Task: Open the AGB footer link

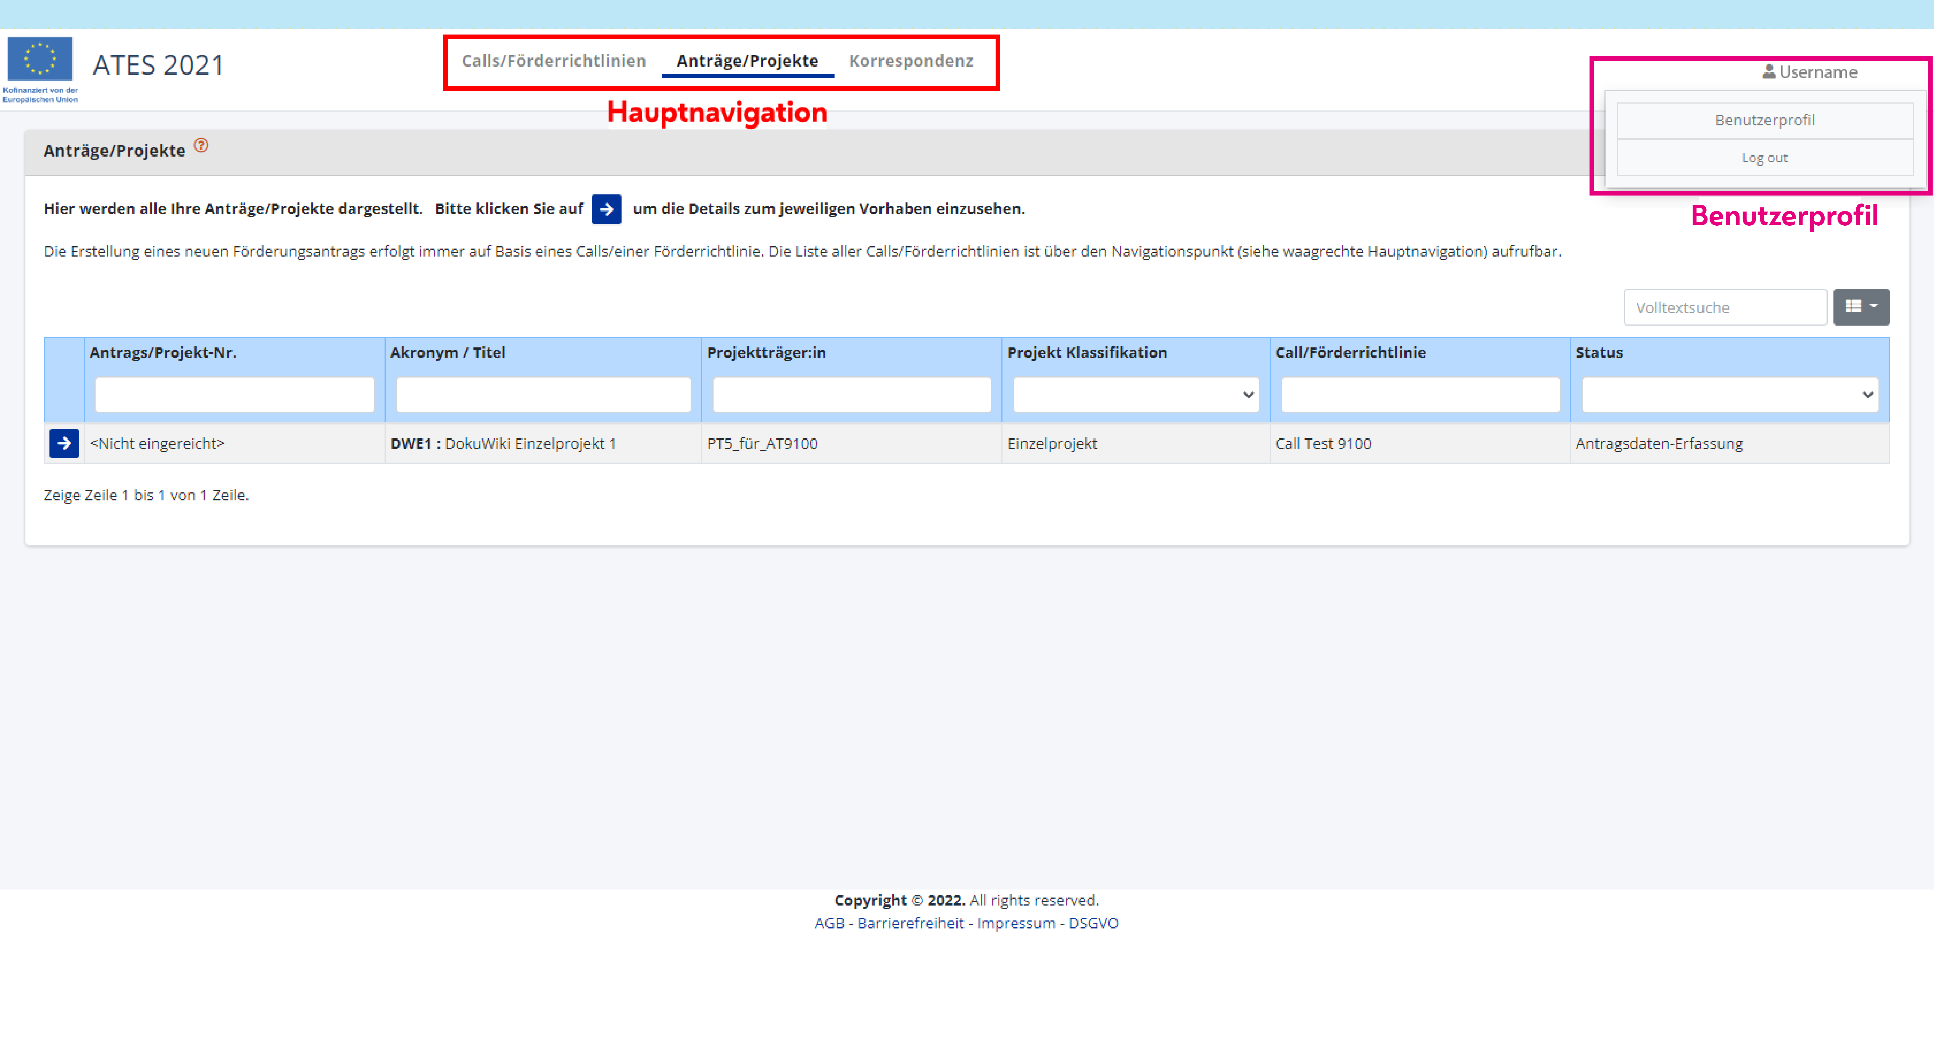Action: coord(830,923)
